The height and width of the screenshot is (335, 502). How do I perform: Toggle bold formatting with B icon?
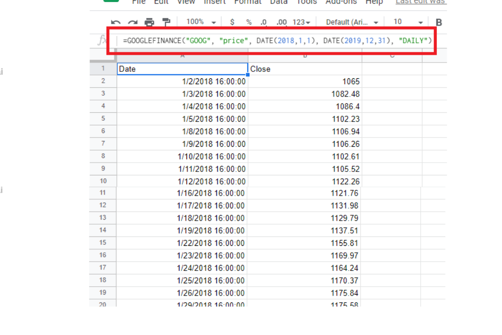[x=439, y=23]
